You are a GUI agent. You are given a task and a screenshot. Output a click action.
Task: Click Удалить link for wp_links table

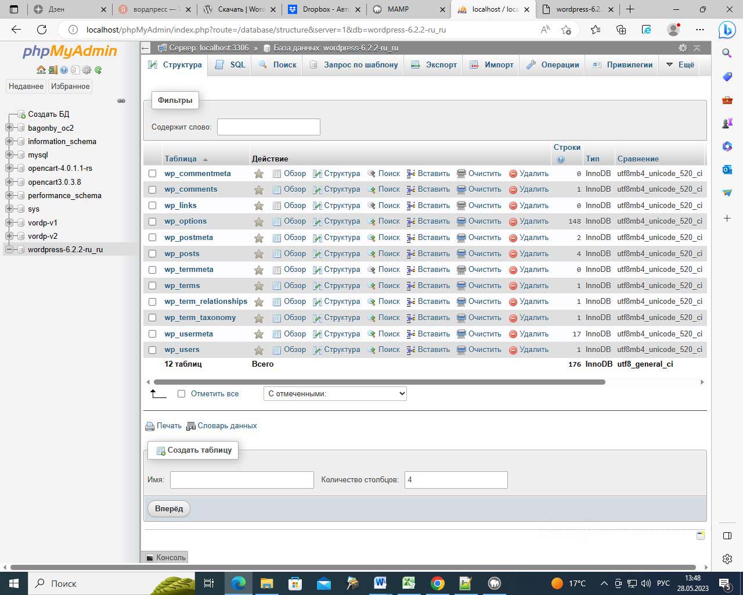coord(533,206)
